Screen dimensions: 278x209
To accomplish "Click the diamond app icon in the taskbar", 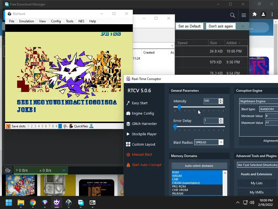I will (45, 202).
